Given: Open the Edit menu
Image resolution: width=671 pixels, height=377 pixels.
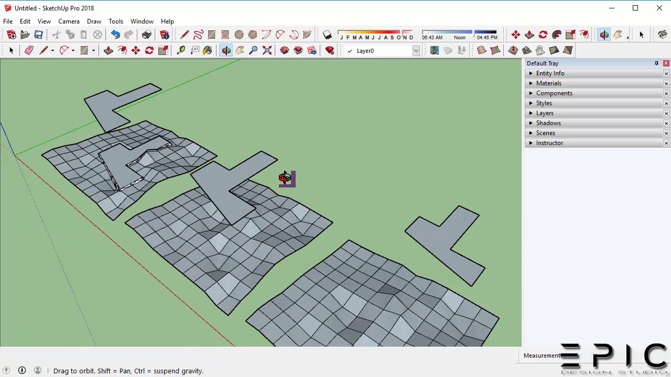Looking at the screenshot, I should tap(25, 21).
